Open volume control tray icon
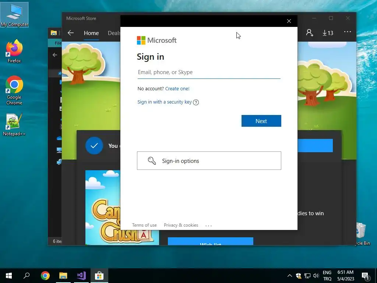The width and height of the screenshot is (377, 283). [x=316, y=276]
